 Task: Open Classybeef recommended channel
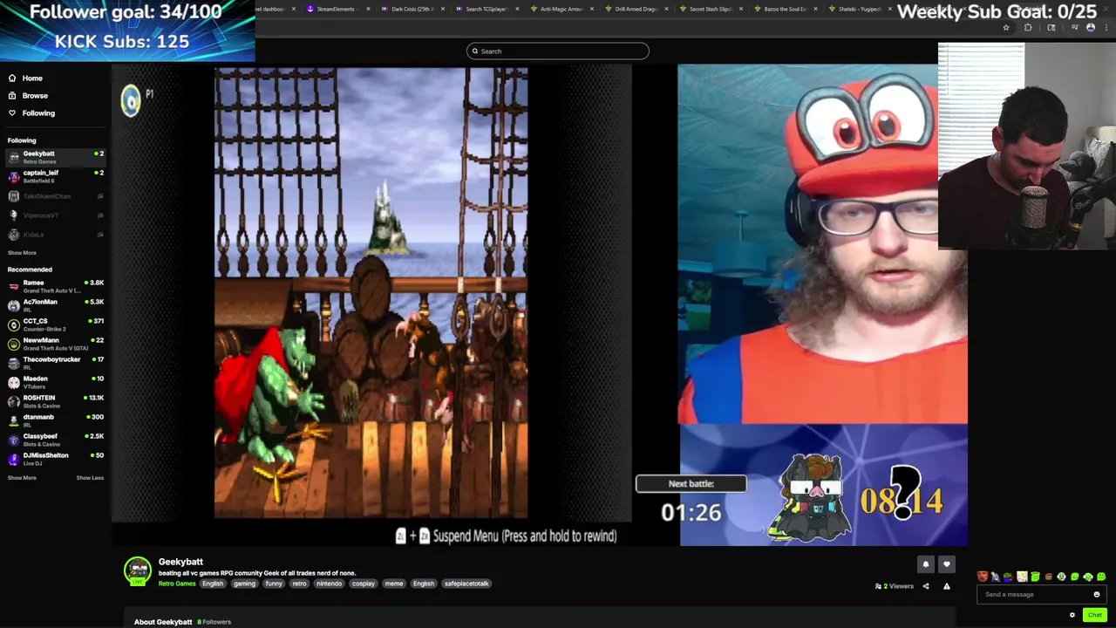[55, 440]
